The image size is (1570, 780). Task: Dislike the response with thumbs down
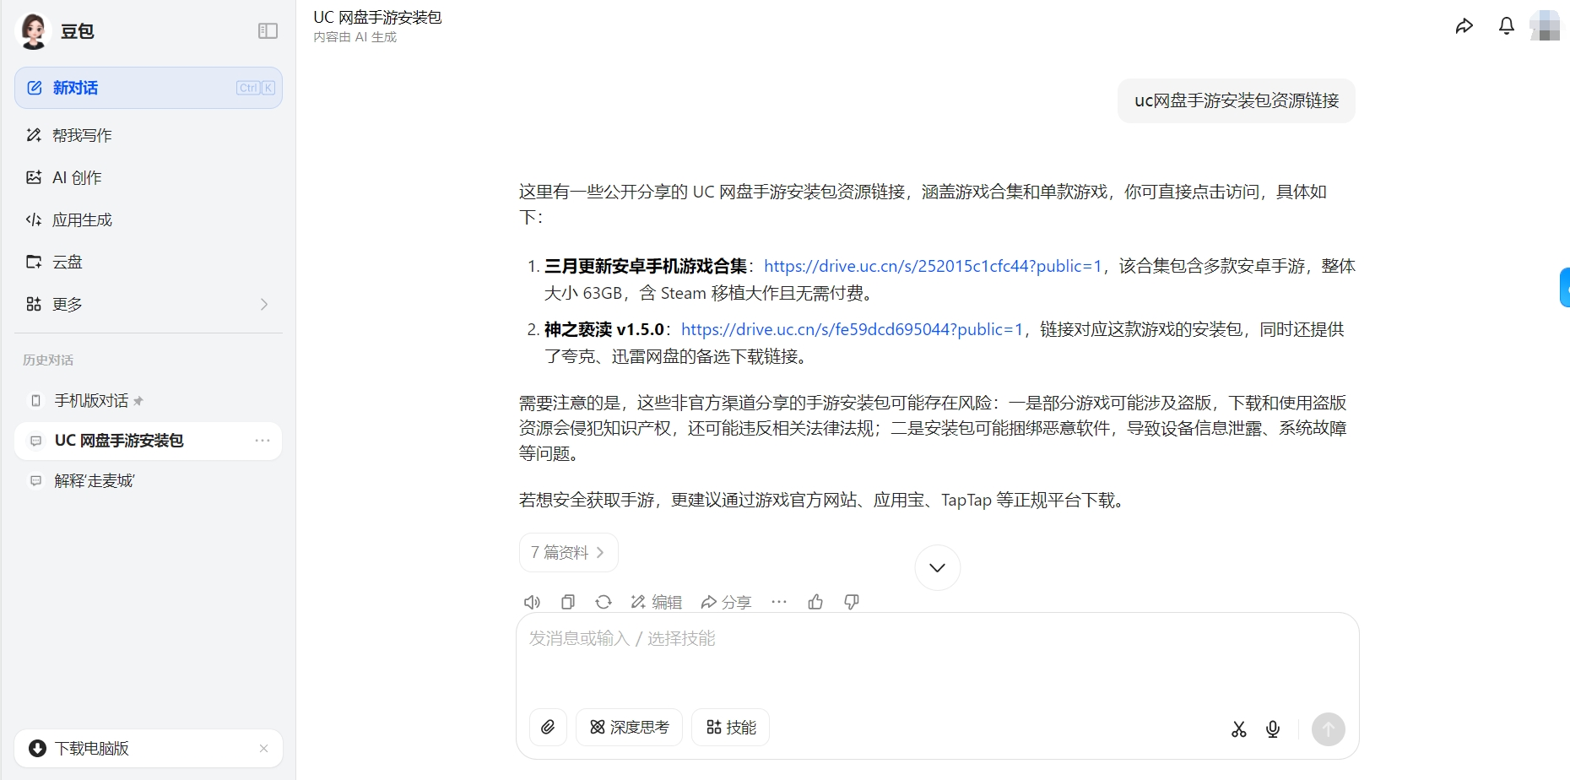click(x=852, y=602)
